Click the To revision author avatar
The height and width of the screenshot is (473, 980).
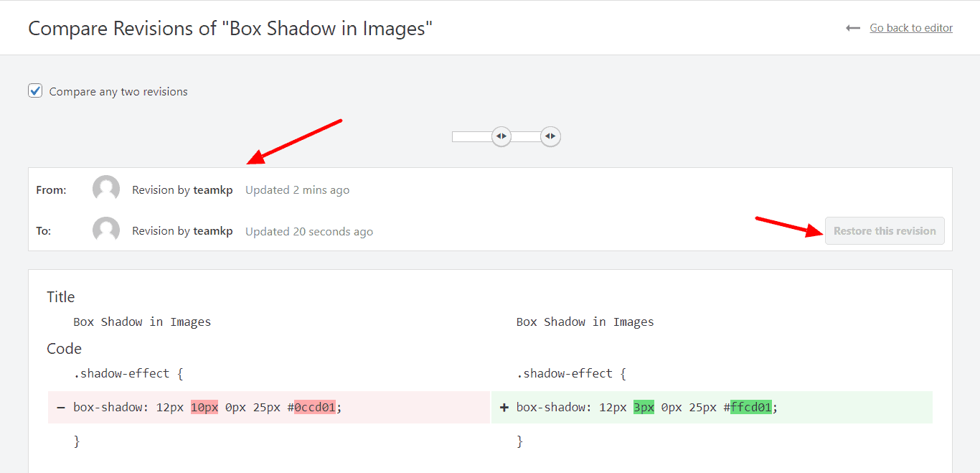(106, 230)
